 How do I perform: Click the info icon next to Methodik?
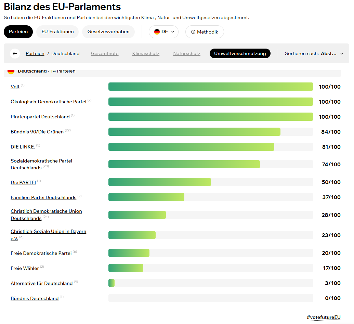193,32
